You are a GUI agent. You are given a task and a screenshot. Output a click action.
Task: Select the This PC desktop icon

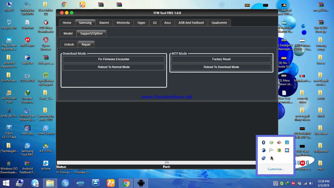tap(9, 7)
